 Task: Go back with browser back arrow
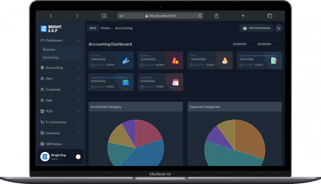51,16
